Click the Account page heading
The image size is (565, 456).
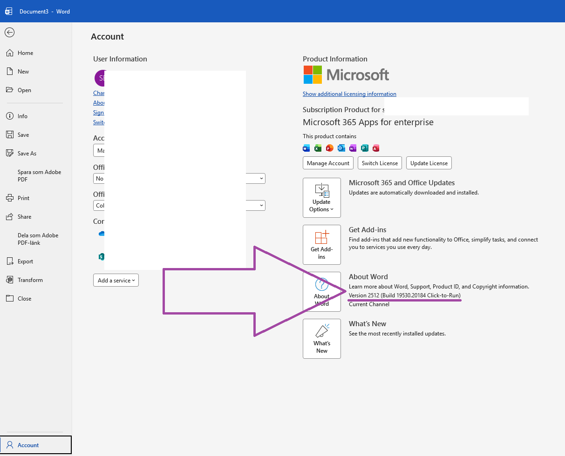pos(107,37)
